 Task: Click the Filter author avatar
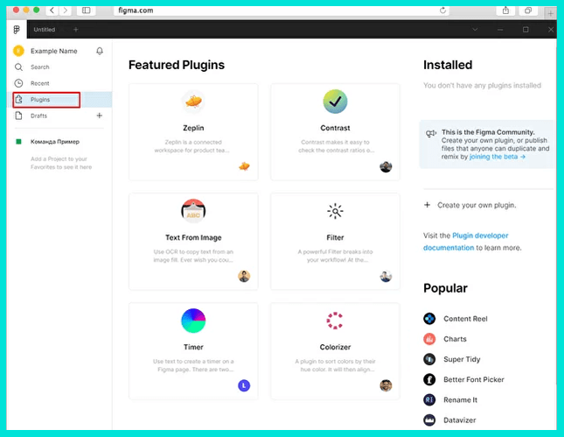coord(386,277)
